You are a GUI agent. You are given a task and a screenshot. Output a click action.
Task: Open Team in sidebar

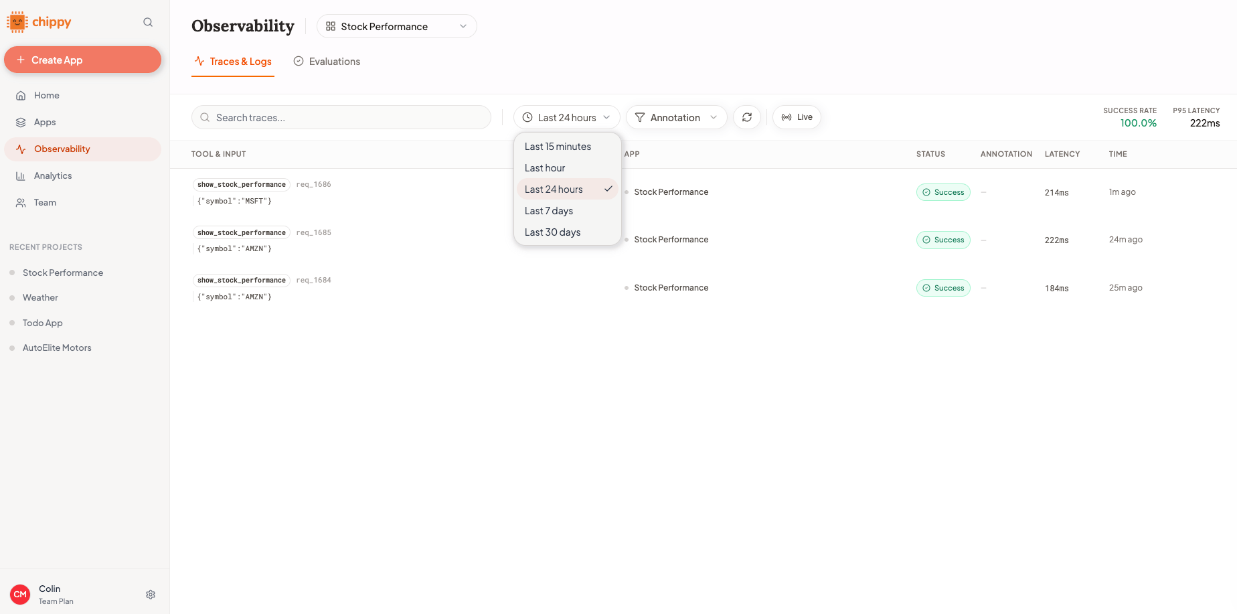(83, 203)
